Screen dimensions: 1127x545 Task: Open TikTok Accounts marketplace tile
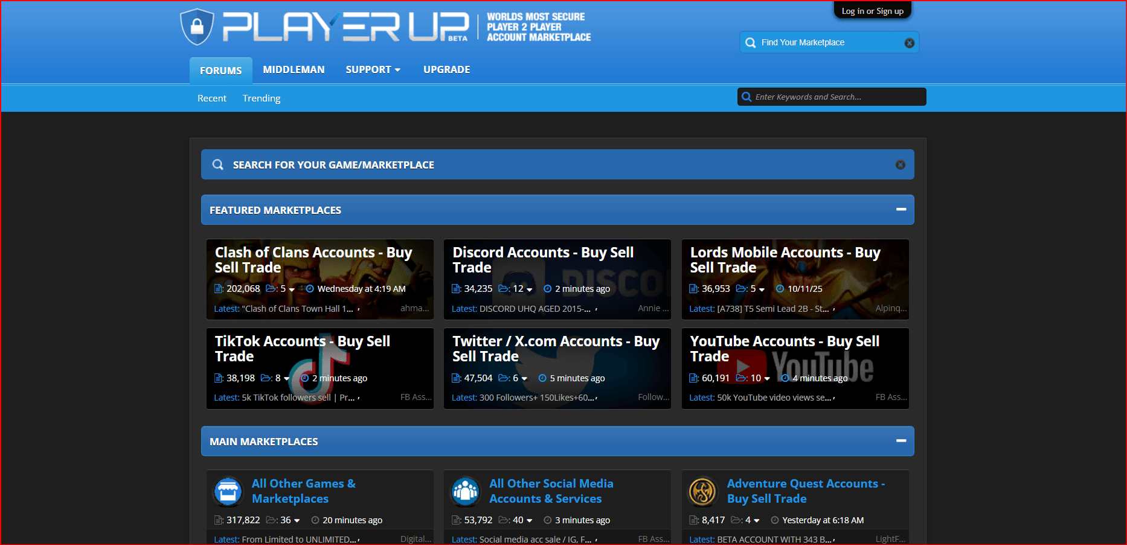pos(303,349)
